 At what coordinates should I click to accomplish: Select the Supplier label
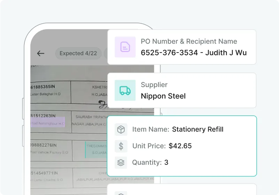(154, 85)
